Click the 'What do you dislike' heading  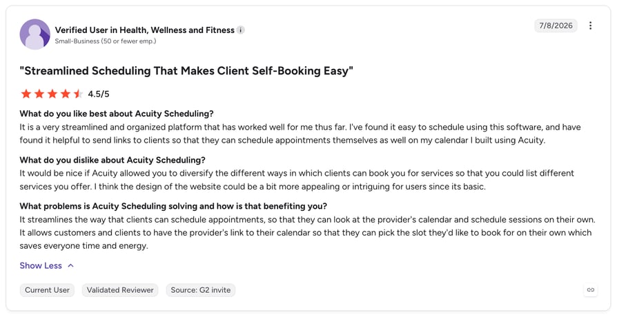click(112, 160)
